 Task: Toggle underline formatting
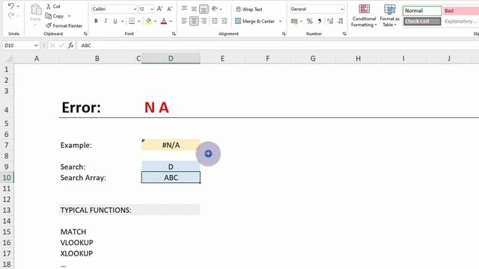point(115,21)
